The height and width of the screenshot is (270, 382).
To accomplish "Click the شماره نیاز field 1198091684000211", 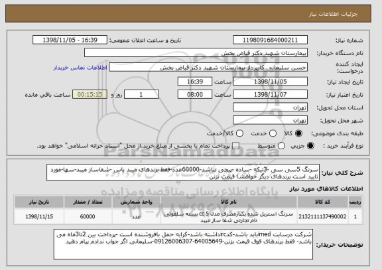I will (x=270, y=40).
